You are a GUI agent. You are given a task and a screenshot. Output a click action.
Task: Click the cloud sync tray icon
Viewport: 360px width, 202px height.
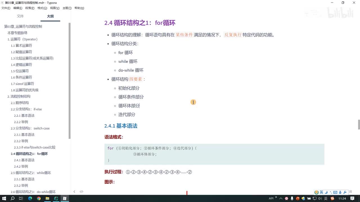click(303, 198)
